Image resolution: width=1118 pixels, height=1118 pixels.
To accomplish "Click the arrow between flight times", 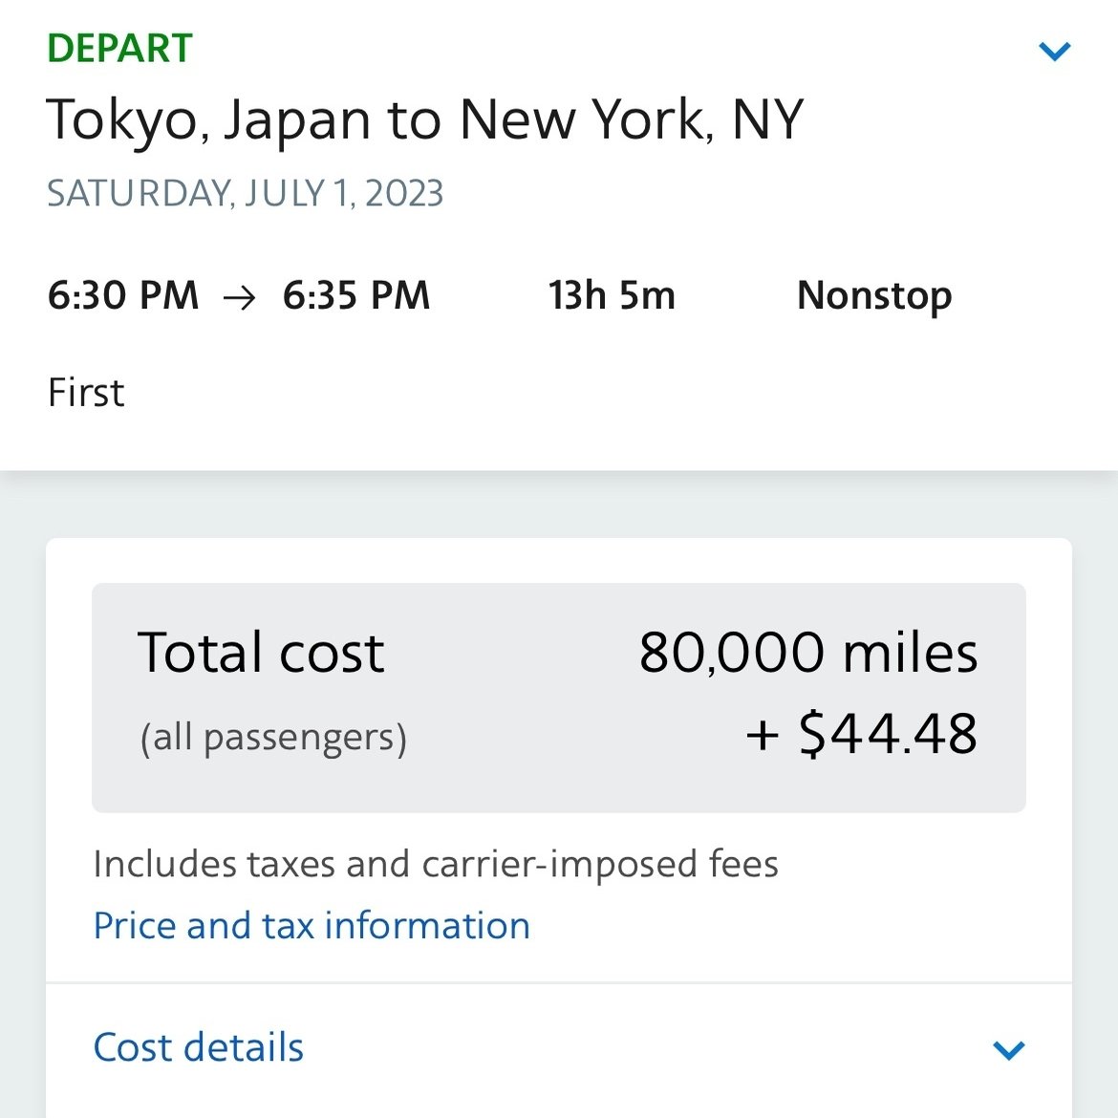I will click(239, 298).
